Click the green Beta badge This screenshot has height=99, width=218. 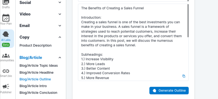pyautogui.click(x=6, y=45)
